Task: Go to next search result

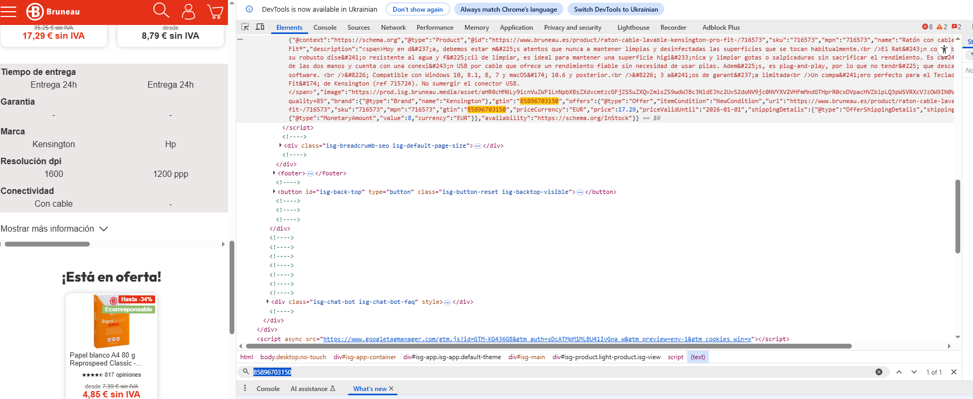Action: click(x=914, y=372)
